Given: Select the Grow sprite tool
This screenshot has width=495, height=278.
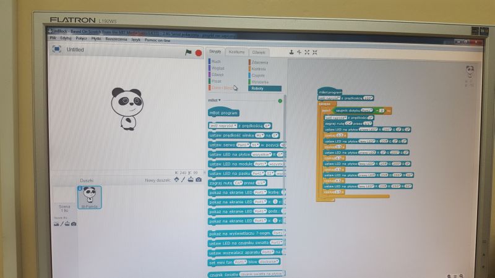Looking at the screenshot, I should coord(307,52).
